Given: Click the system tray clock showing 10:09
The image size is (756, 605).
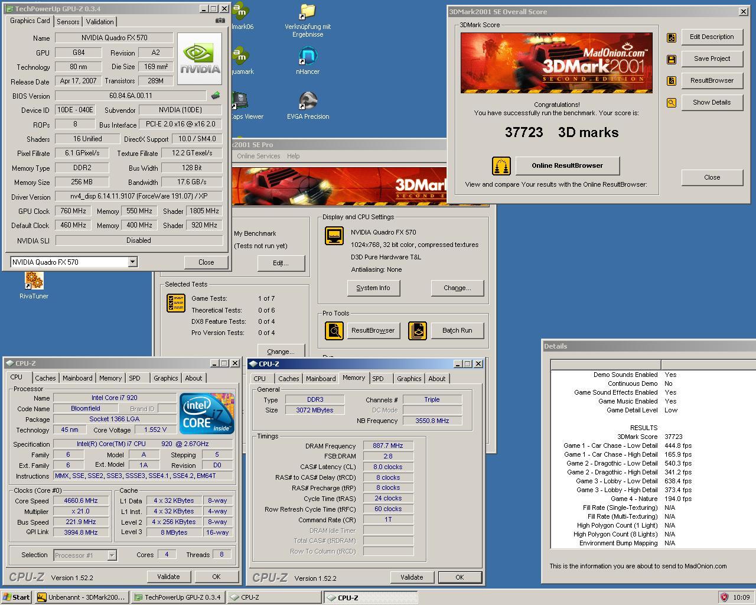Looking at the screenshot, I should 741,597.
